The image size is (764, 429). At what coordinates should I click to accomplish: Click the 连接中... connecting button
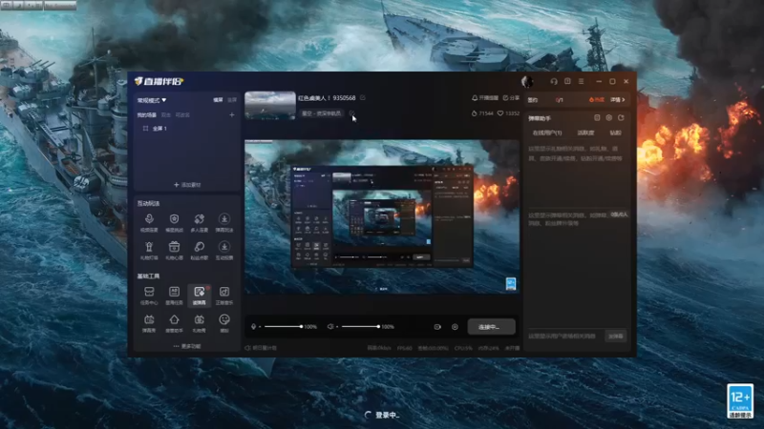tap(491, 327)
